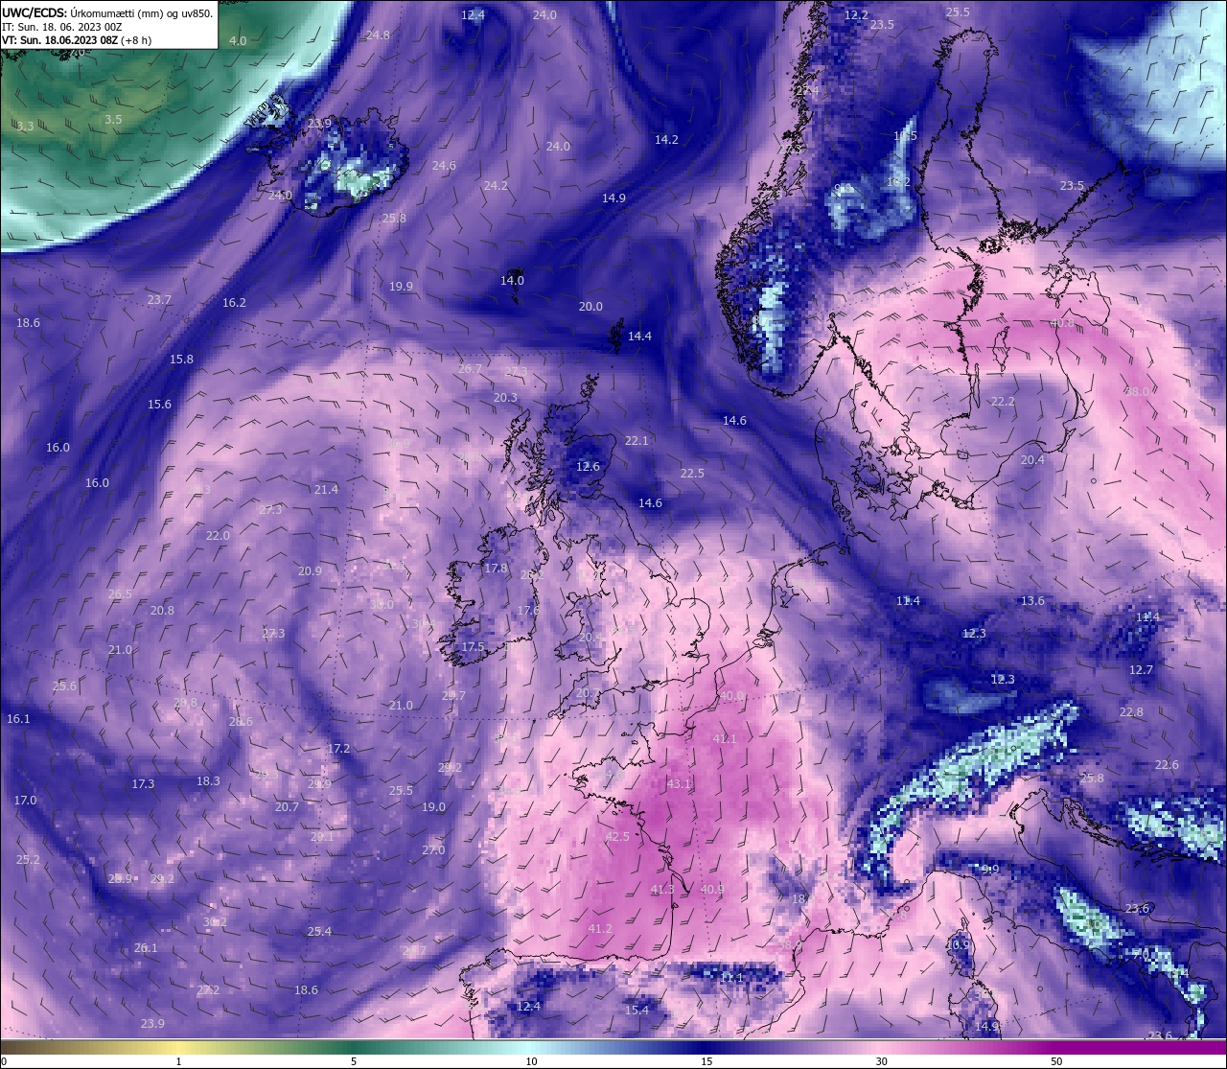The image size is (1227, 1069).
Task: Click the 14.4 value near Shetland
Action: pos(639,337)
